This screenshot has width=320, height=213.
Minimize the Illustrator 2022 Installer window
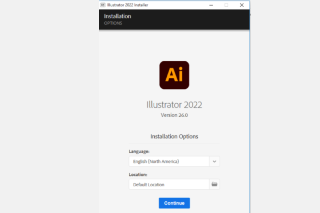(x=210, y=5)
